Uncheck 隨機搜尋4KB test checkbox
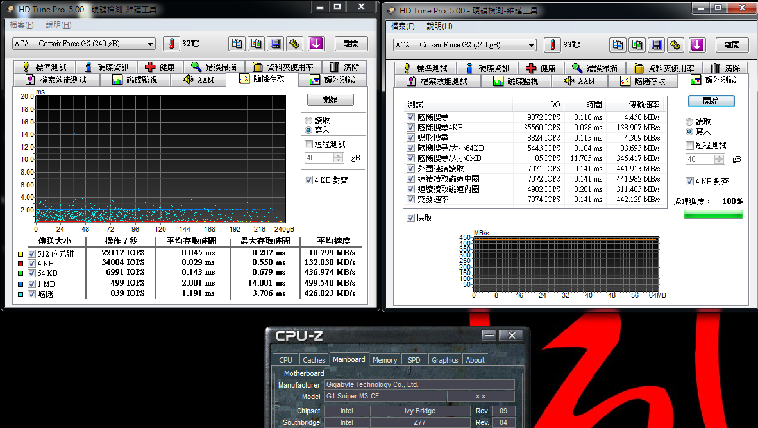The width and height of the screenshot is (758, 428). (x=410, y=127)
